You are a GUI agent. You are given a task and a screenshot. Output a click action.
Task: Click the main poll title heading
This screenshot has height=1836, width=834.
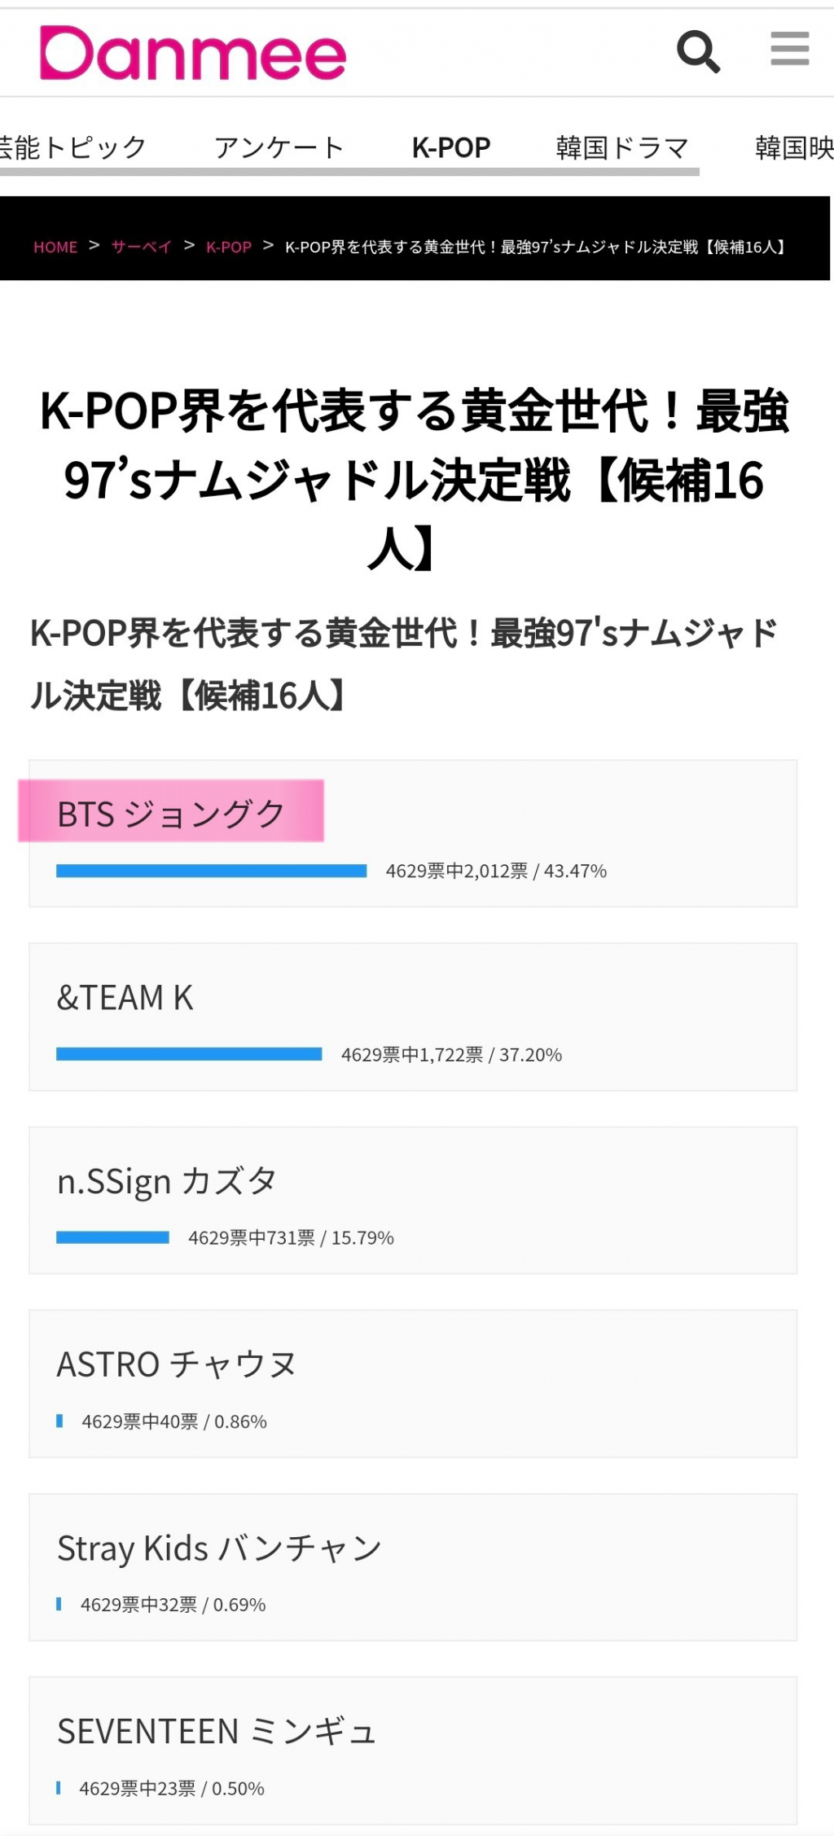pyautogui.click(x=414, y=479)
